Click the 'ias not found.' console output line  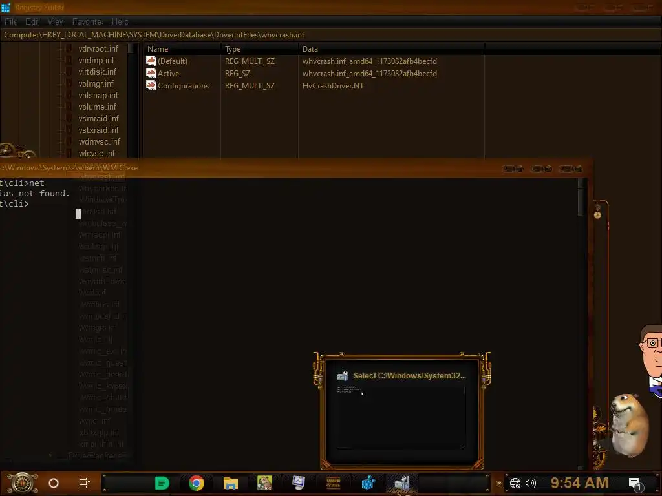coord(35,193)
